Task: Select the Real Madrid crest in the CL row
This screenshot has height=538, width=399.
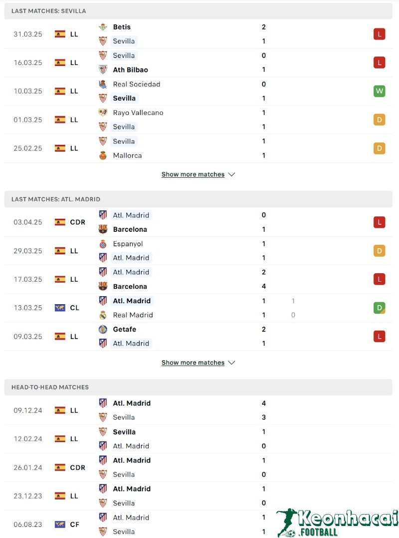Action: [x=103, y=315]
